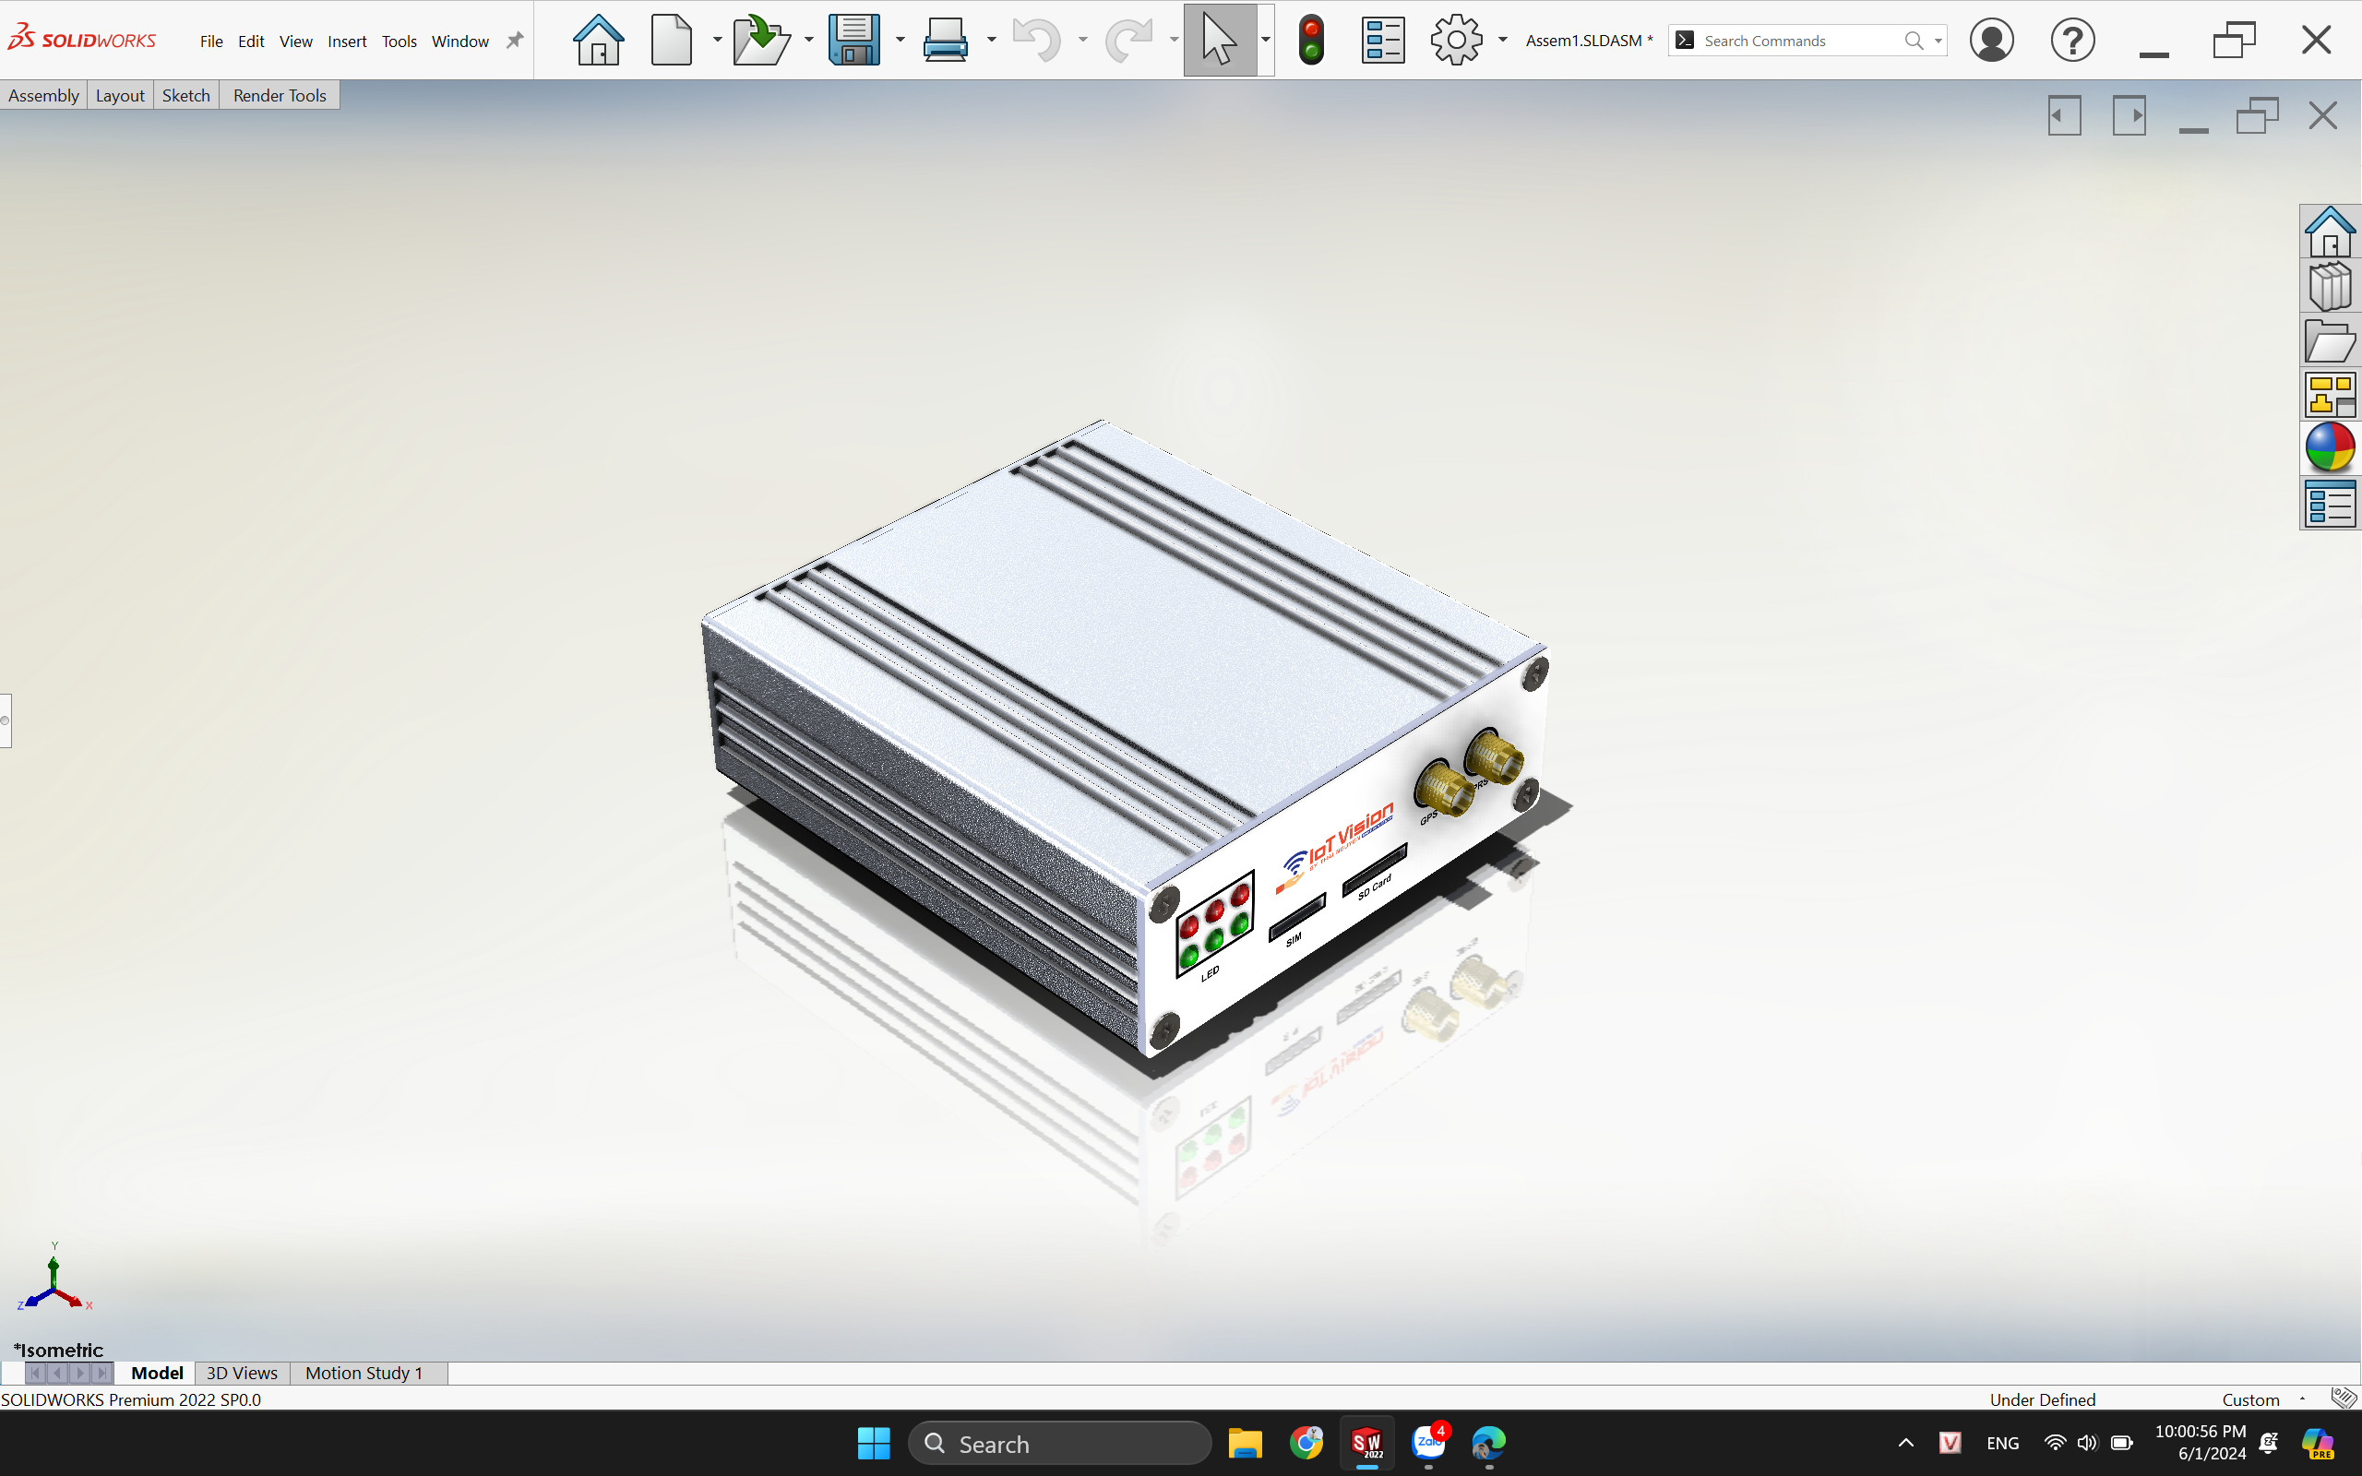
Task: Open the Options gear icon
Action: click(1455, 40)
